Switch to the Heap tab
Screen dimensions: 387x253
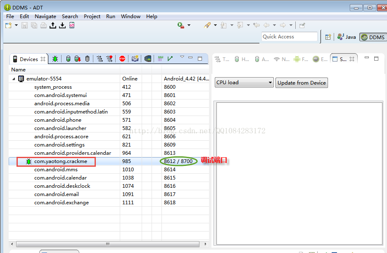coord(242,59)
